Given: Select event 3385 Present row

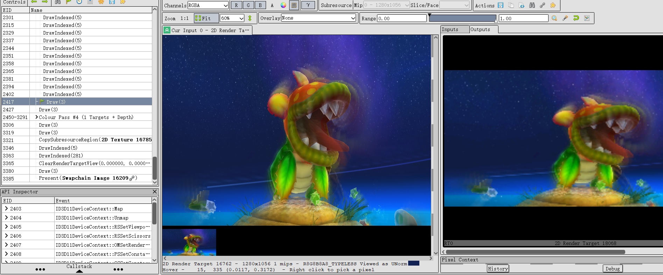Looking at the screenshot, I should click(77, 178).
